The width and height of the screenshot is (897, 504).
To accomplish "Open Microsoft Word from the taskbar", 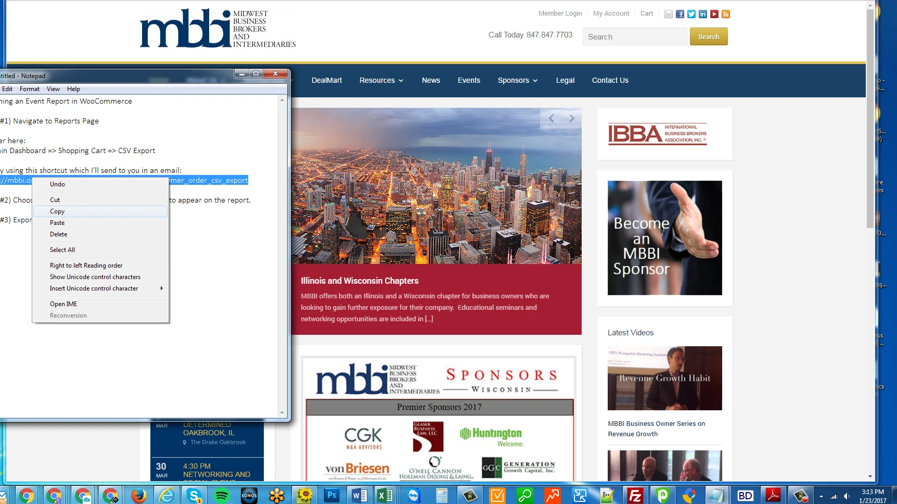I will tap(359, 495).
